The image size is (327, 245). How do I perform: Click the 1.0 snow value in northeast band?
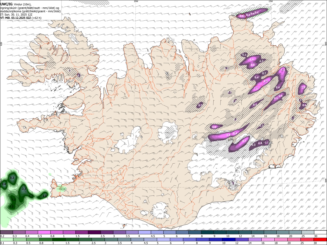(x=255, y=88)
